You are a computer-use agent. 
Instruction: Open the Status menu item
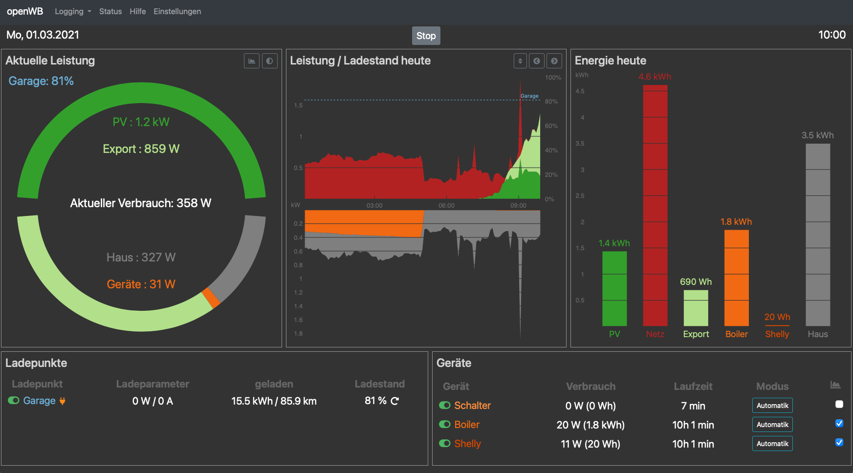(x=110, y=11)
